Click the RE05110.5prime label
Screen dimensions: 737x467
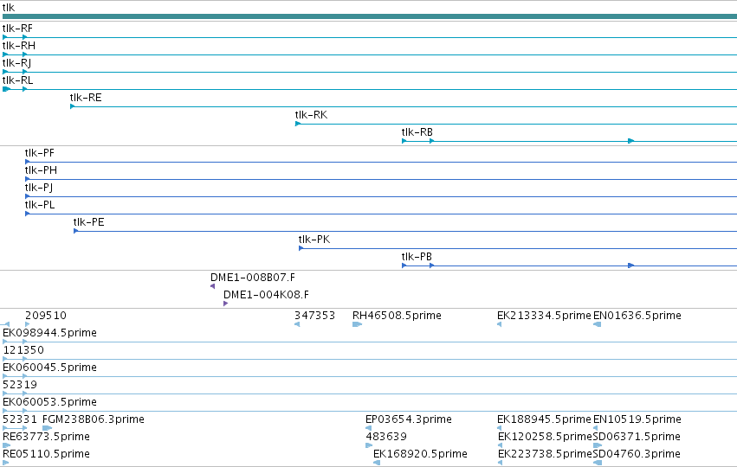click(46, 454)
